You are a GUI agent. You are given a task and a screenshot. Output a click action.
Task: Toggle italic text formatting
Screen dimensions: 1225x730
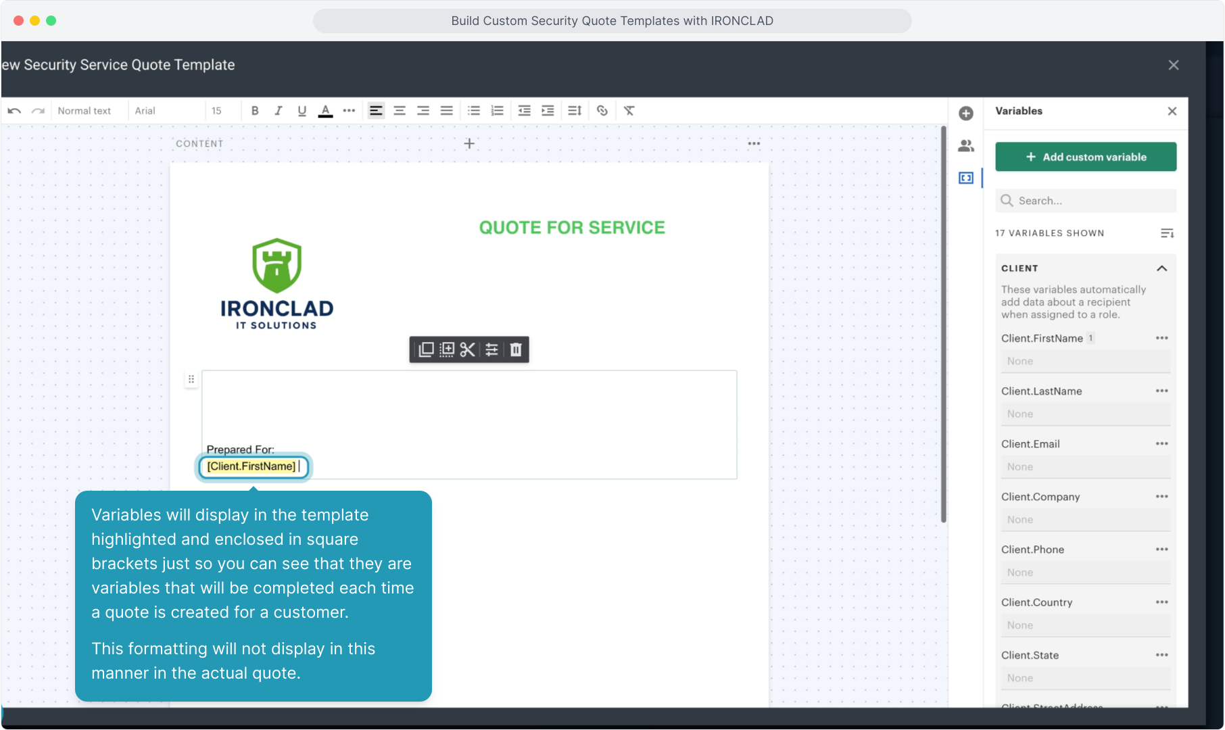[x=278, y=111]
